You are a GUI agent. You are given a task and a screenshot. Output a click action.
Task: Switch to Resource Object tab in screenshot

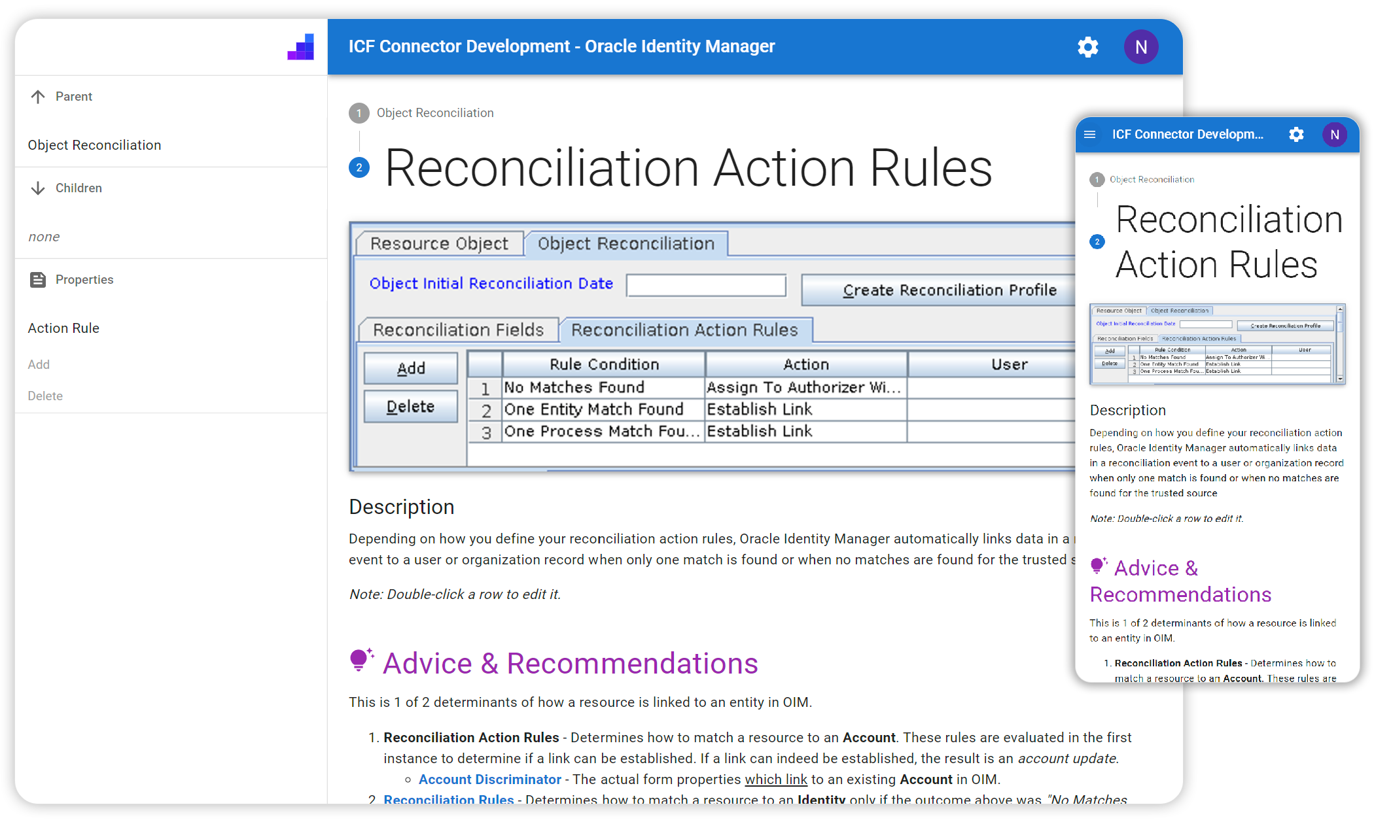(x=439, y=244)
